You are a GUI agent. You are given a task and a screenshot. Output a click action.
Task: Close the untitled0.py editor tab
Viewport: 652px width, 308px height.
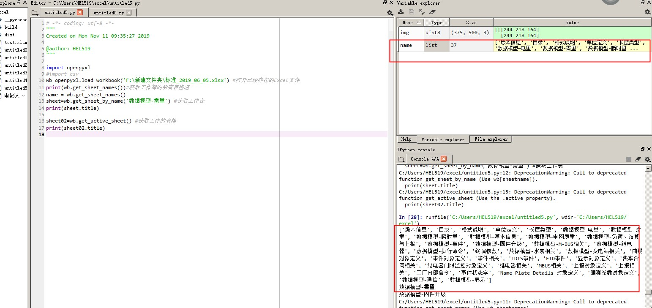[x=129, y=13]
